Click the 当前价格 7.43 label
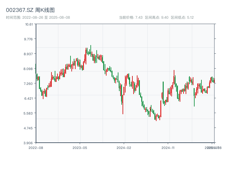The height and width of the screenshot is (178, 238). click(x=131, y=18)
